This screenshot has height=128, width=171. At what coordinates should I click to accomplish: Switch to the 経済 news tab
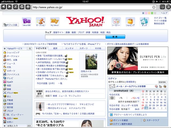(55, 49)
